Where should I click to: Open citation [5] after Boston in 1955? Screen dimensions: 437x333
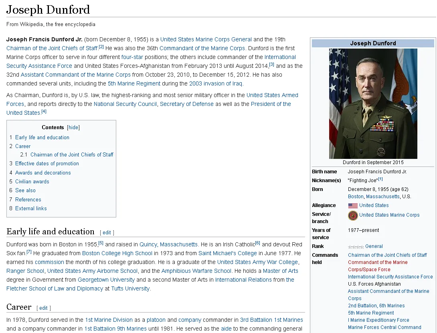(x=101, y=243)
